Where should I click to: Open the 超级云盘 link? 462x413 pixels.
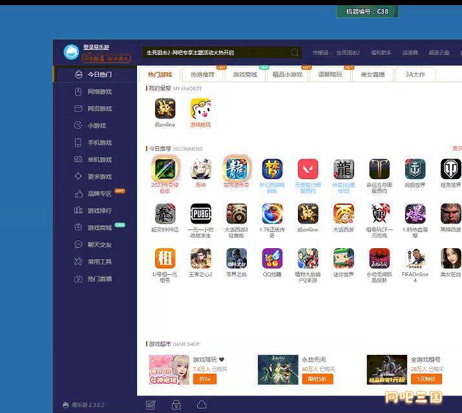point(439,53)
